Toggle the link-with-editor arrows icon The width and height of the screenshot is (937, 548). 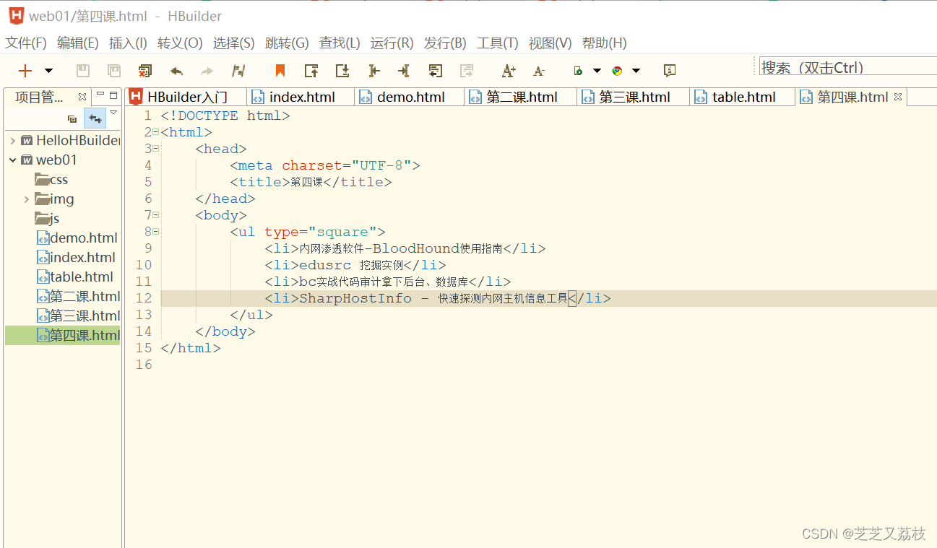[x=95, y=118]
